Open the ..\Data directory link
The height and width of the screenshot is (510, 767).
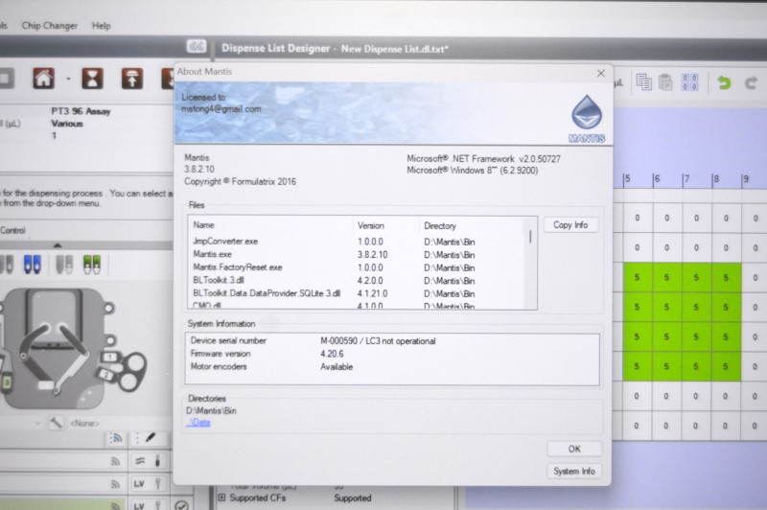click(x=198, y=423)
